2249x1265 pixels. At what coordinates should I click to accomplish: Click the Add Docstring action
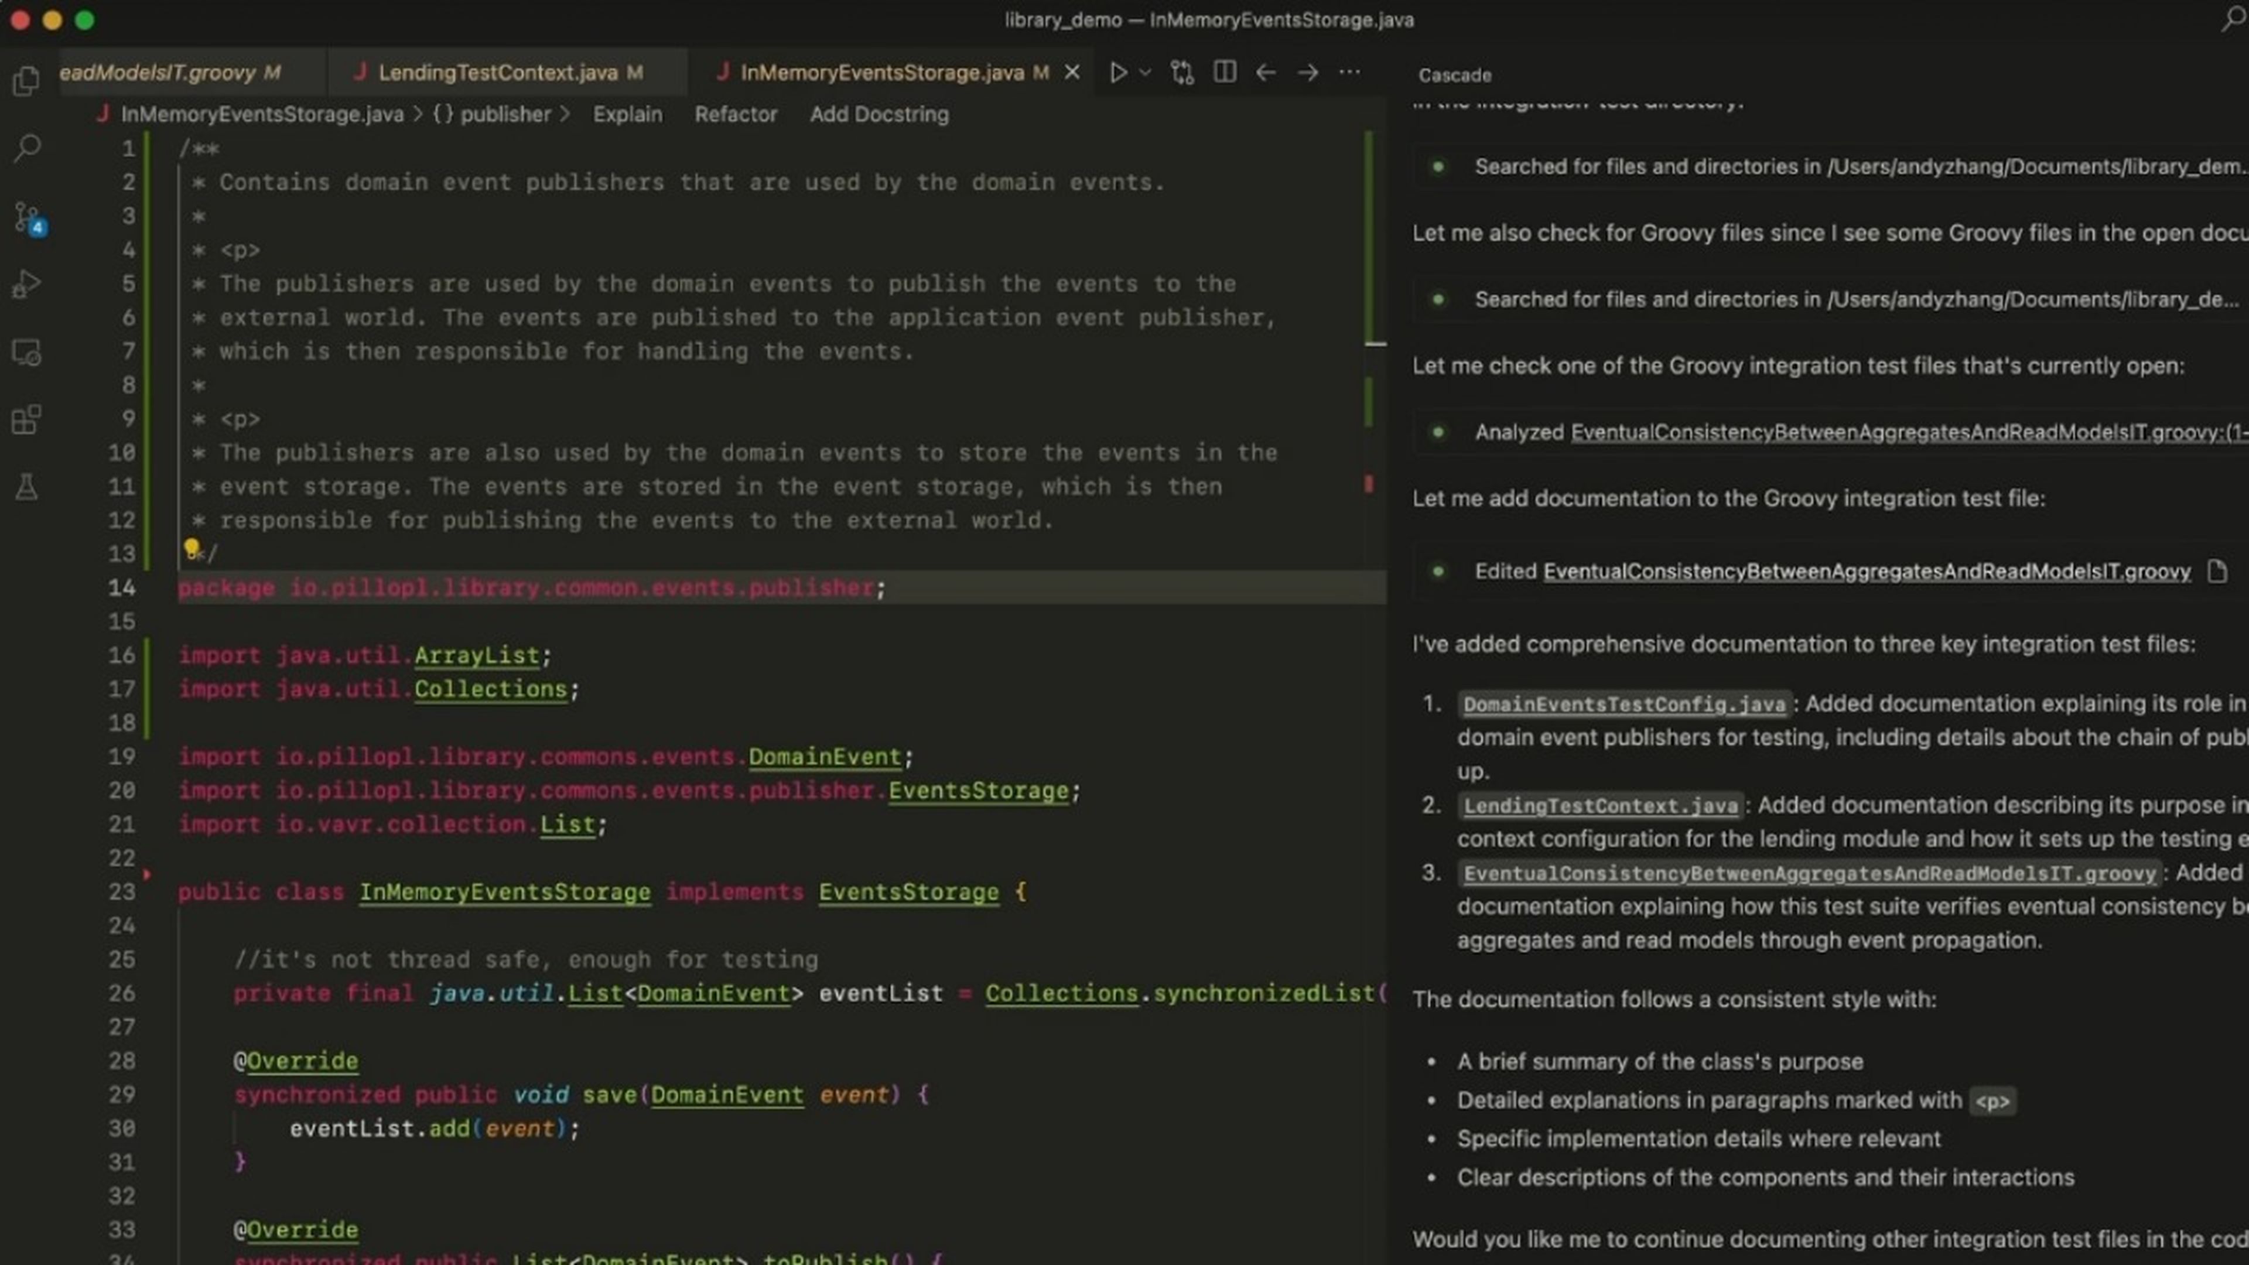click(x=879, y=114)
